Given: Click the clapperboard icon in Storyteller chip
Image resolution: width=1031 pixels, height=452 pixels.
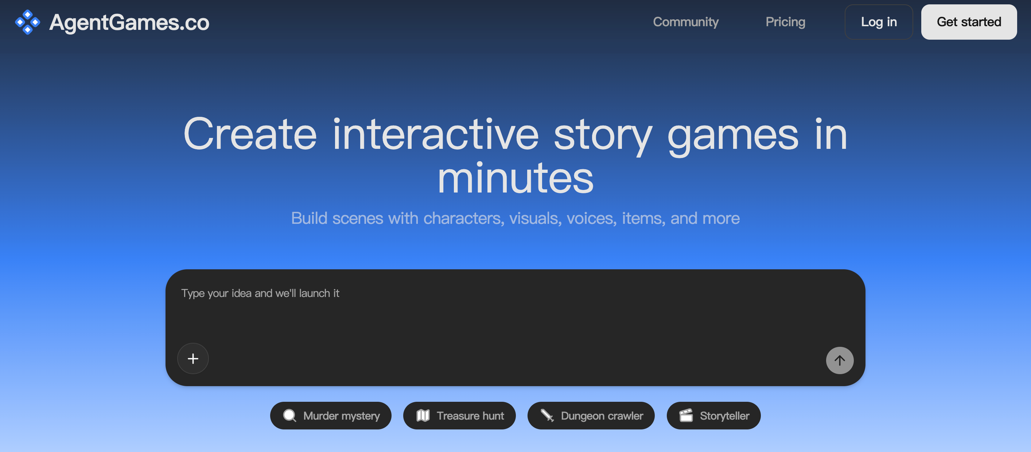Looking at the screenshot, I should [686, 416].
